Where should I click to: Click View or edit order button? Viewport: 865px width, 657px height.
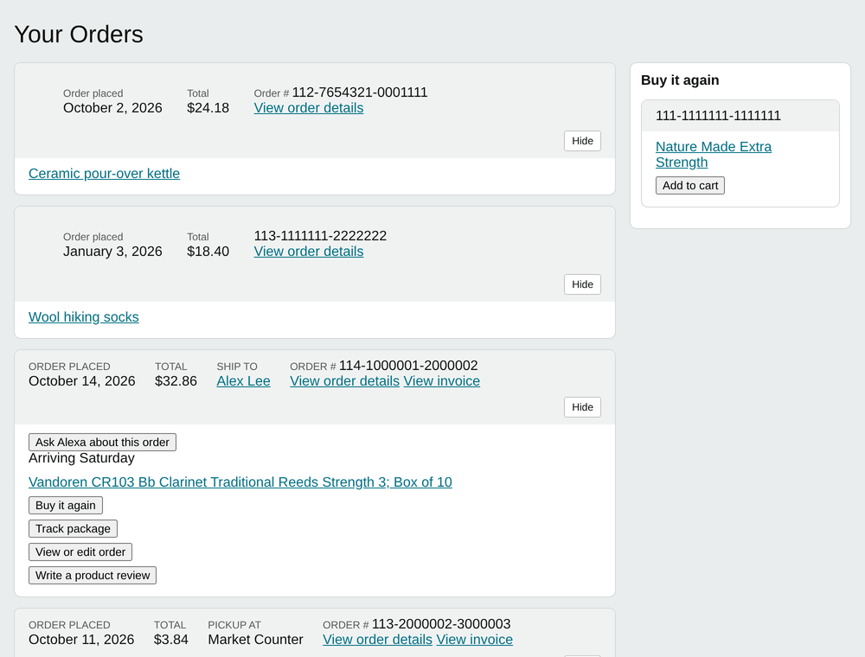coord(80,552)
